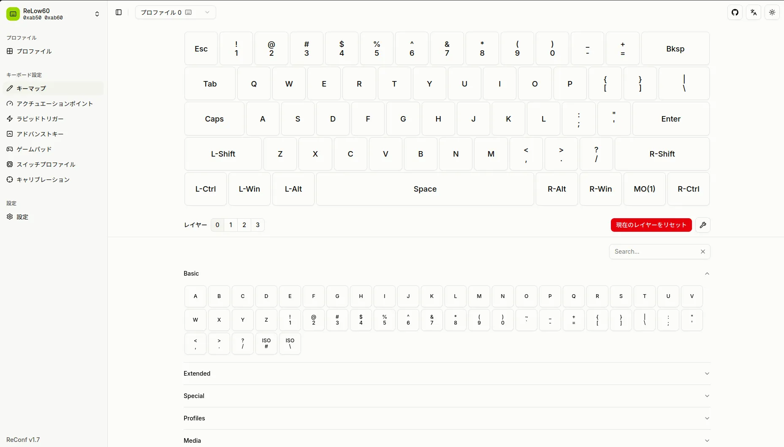Open 設定 settings page

click(53, 217)
